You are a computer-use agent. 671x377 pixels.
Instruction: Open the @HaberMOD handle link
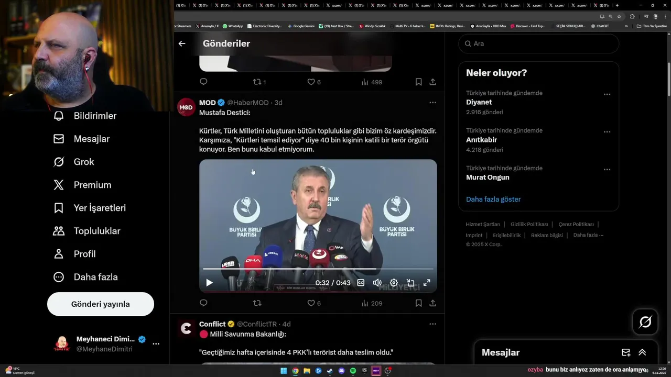(248, 103)
